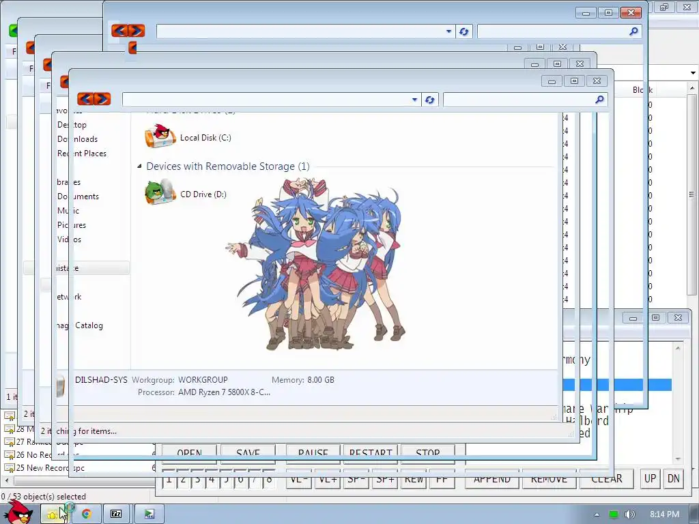Viewport: 699px width, 524px height.
Task: Go back in the rearmost Explorer window
Action: point(119,31)
